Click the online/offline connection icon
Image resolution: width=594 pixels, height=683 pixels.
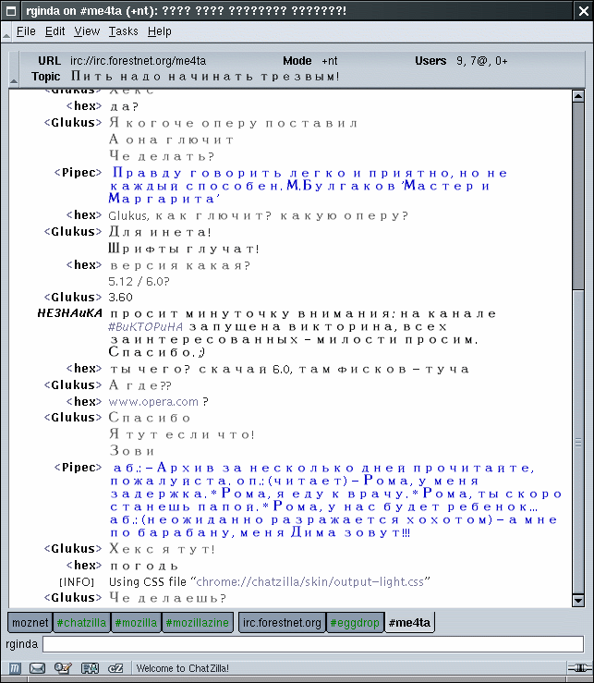pyautogui.click(x=581, y=668)
